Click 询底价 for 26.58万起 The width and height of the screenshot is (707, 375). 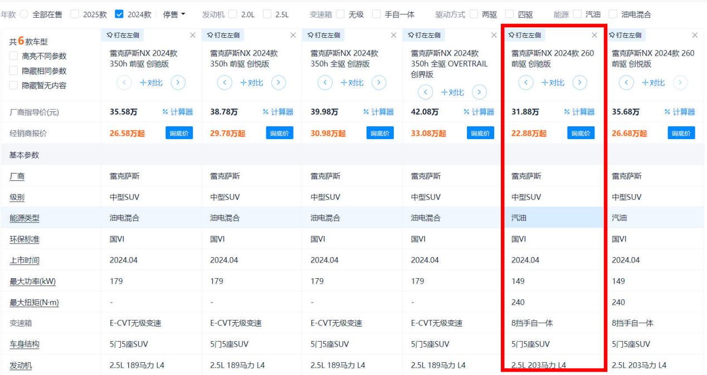coord(179,133)
